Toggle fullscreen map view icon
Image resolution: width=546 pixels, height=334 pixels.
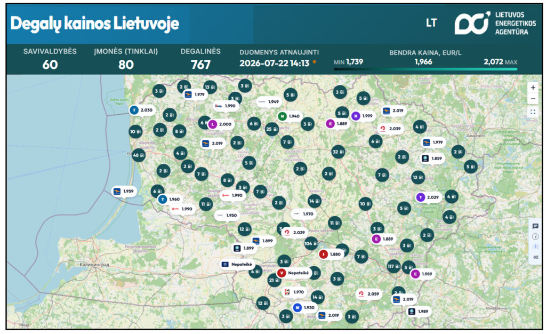point(533,112)
